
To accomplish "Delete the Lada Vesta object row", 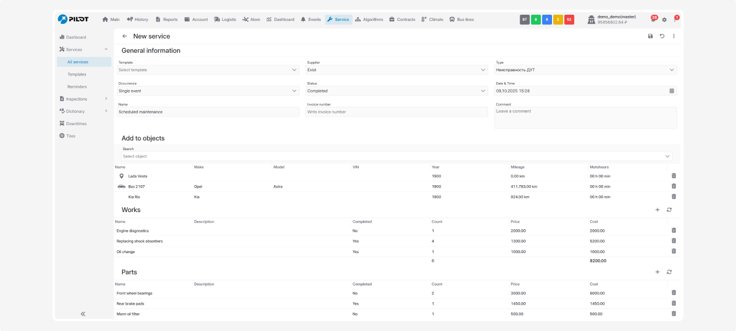I will [673, 176].
